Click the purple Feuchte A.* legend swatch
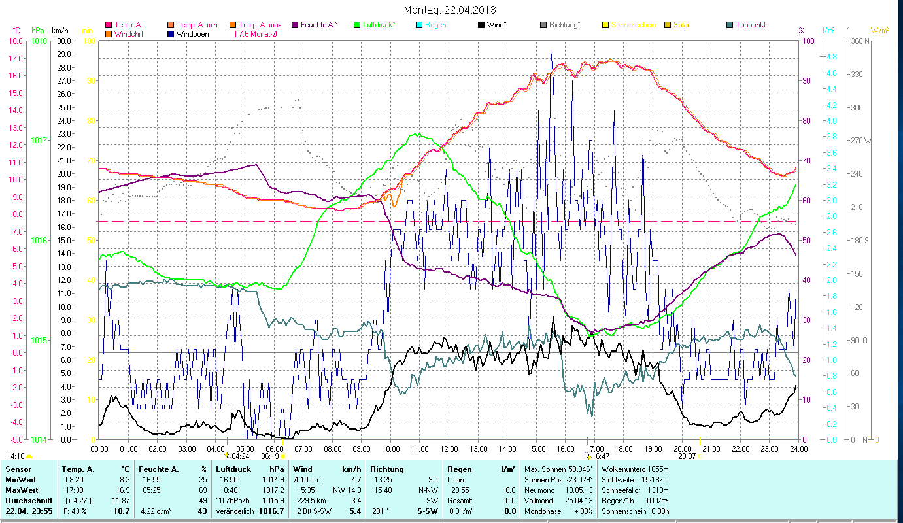The height and width of the screenshot is (523, 903). 294,25
